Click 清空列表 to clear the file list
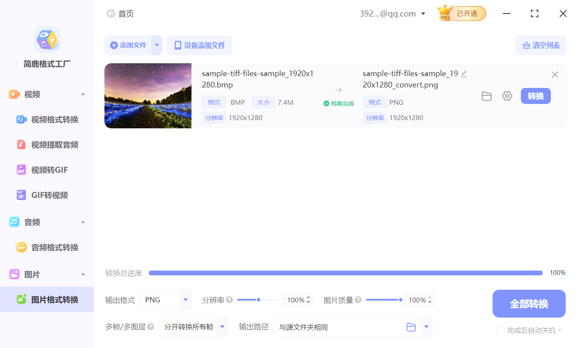Screen dimensions: 577x348 pyautogui.click(x=541, y=45)
